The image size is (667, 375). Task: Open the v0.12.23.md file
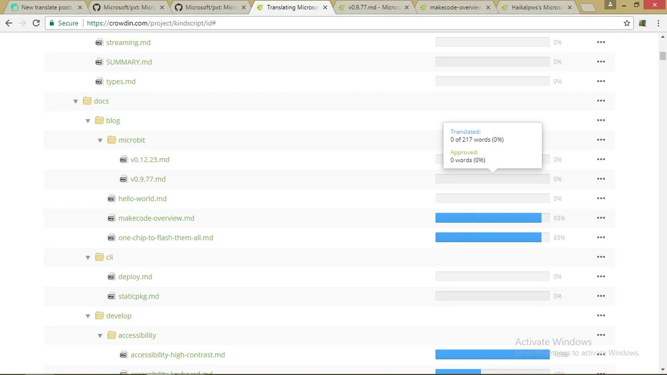(x=150, y=159)
